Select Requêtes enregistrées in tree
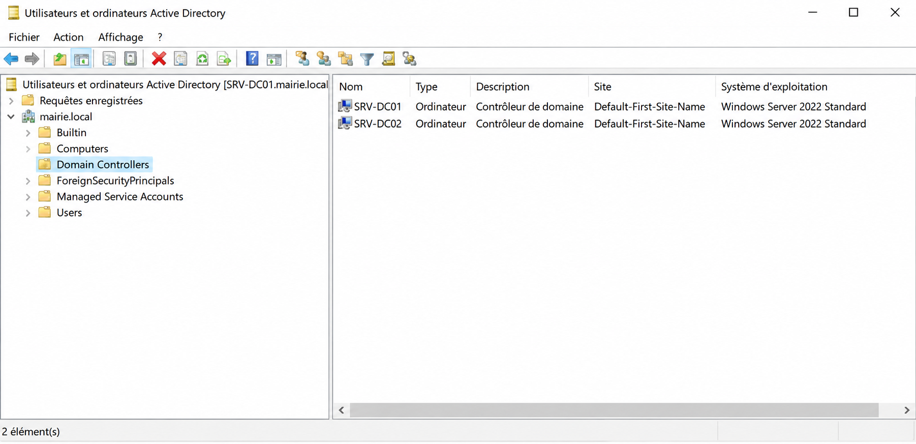 tap(91, 101)
